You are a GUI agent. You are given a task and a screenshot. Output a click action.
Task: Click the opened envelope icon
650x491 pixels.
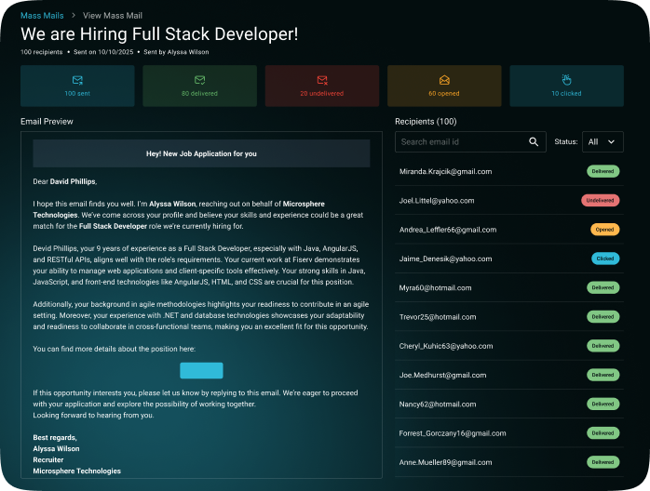click(x=444, y=80)
